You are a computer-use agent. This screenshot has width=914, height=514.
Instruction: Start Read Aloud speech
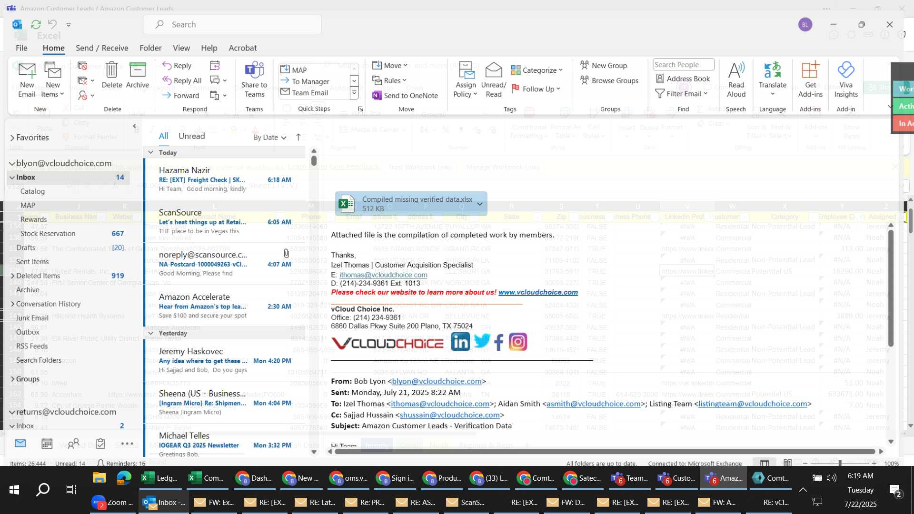[736, 79]
